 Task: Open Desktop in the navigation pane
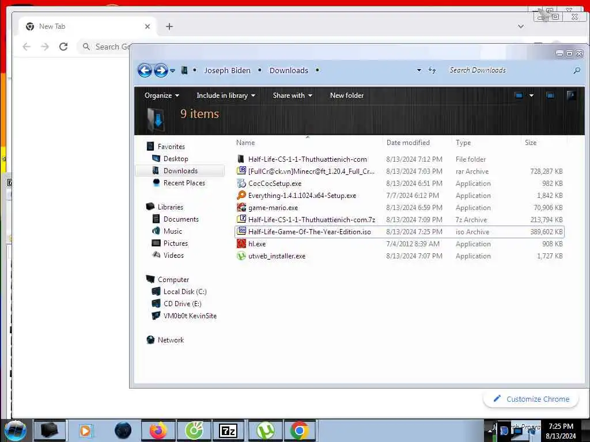pos(176,159)
